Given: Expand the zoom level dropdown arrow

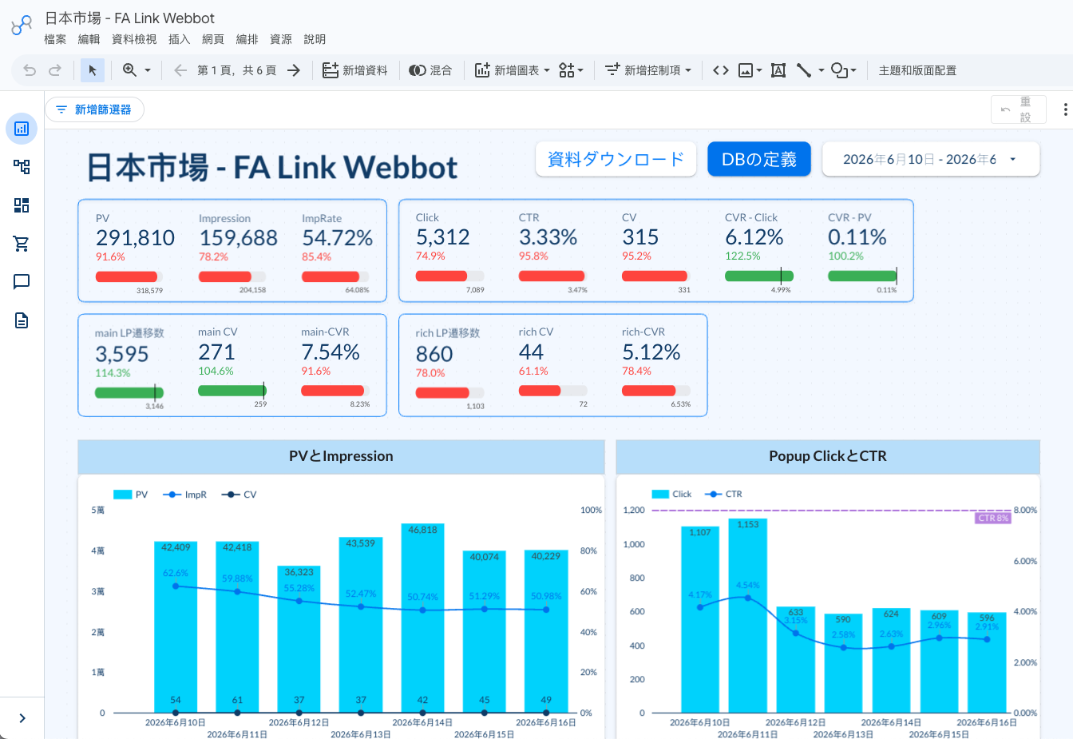Looking at the screenshot, I should tap(148, 70).
